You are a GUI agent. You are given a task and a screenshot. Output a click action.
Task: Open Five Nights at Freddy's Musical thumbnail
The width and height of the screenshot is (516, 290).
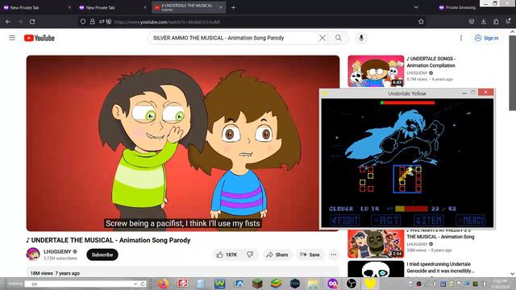click(376, 243)
